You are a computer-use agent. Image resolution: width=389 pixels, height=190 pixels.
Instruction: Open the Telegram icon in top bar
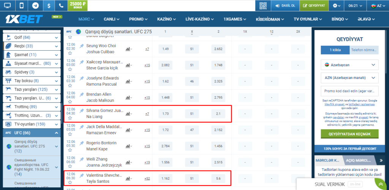pyautogui.click(x=35, y=5)
